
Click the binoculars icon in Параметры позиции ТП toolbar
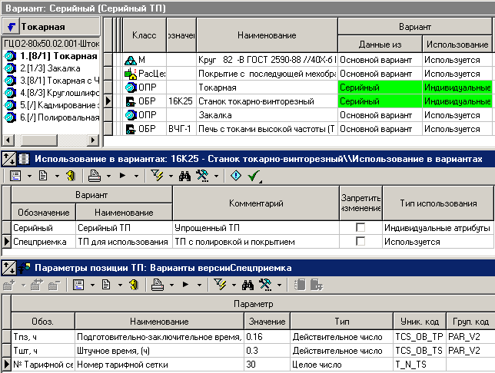coord(247,285)
